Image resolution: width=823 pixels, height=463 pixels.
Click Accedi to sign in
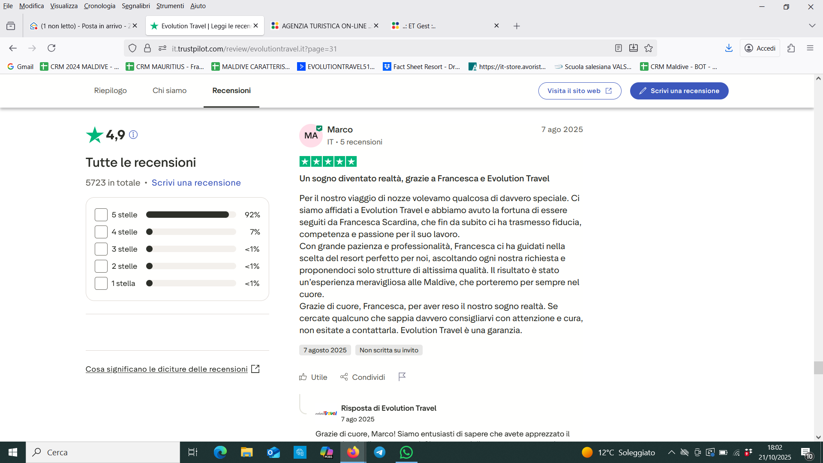[x=760, y=48]
